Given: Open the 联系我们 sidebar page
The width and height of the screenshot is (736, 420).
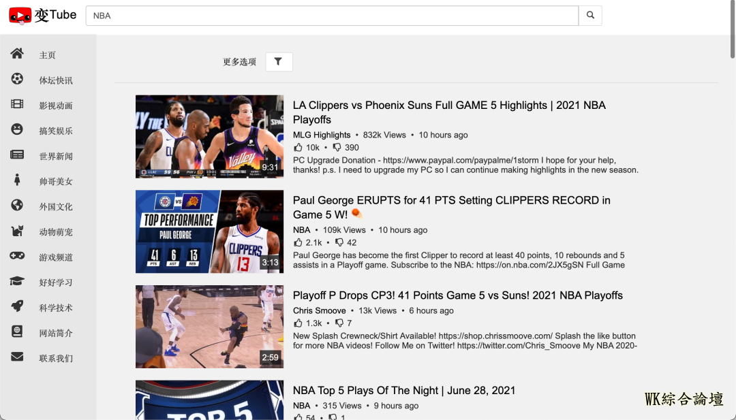Looking at the screenshot, I should [56, 359].
